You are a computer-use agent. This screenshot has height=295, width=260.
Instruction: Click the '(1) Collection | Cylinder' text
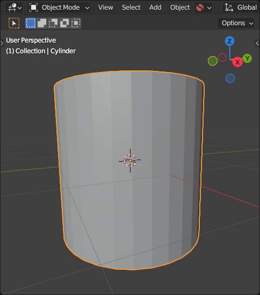tap(41, 51)
